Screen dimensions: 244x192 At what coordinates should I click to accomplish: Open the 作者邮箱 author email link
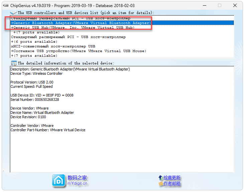[172, 184]
